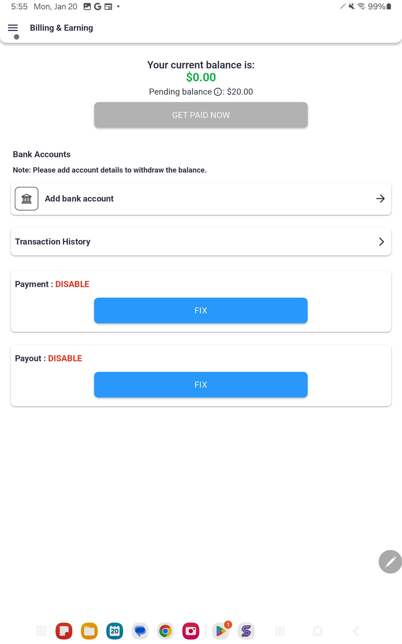Open the app drawer grid icon
402x644 pixels.
click(41, 631)
